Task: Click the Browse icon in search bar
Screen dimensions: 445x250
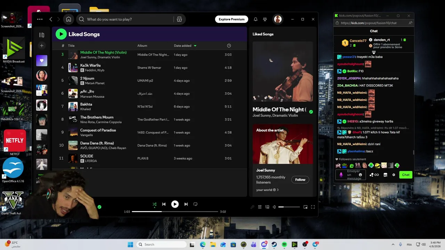Action: (x=179, y=19)
